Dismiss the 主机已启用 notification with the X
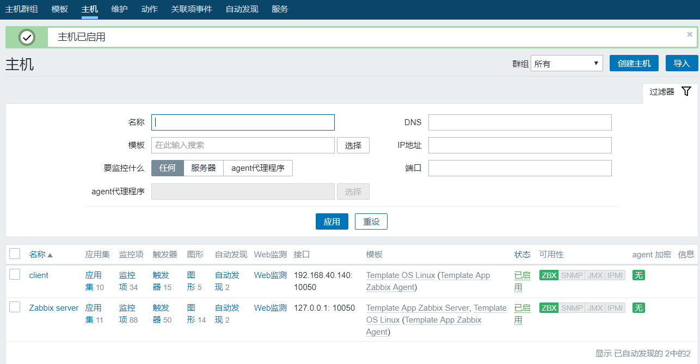Image resolution: width=700 pixels, height=364 pixels. tap(690, 34)
